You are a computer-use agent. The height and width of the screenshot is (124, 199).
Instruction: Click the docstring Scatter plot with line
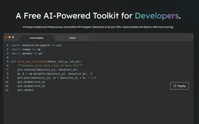(50, 65)
